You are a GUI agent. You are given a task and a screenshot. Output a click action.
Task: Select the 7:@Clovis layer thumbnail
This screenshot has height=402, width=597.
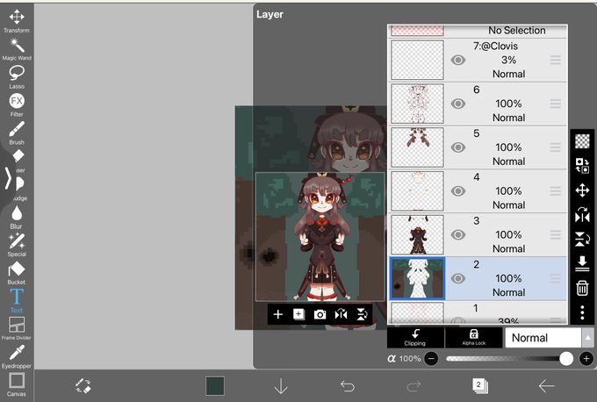pyautogui.click(x=417, y=61)
